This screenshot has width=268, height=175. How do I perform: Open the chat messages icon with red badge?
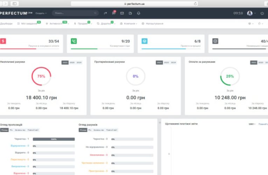[x=114, y=13]
